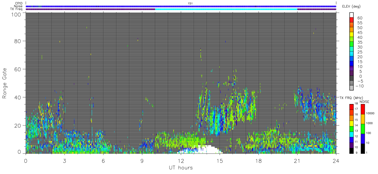
Task: Pick the black segment of TX FRQ colorbar
Action: click(x=352, y=150)
